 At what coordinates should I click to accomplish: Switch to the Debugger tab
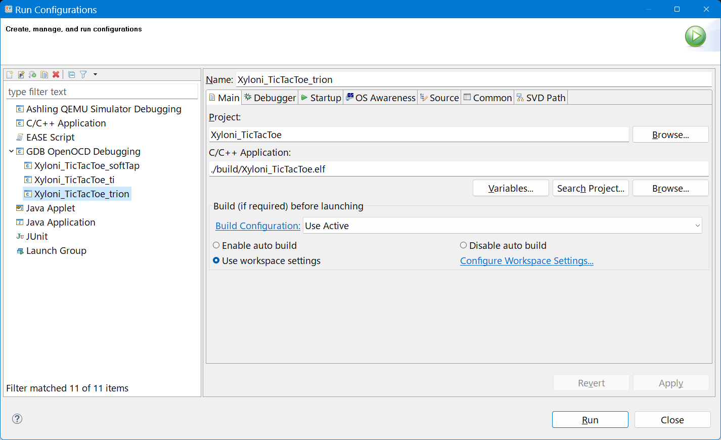[270, 98]
